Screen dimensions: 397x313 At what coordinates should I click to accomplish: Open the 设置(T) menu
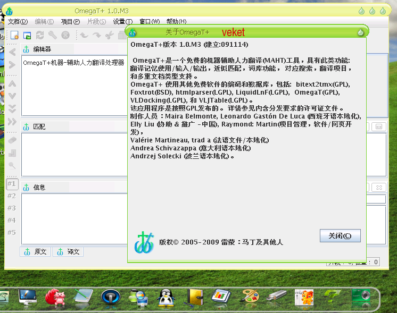(122, 21)
